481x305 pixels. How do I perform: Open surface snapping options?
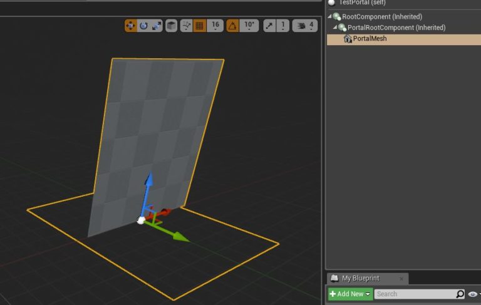(x=186, y=26)
